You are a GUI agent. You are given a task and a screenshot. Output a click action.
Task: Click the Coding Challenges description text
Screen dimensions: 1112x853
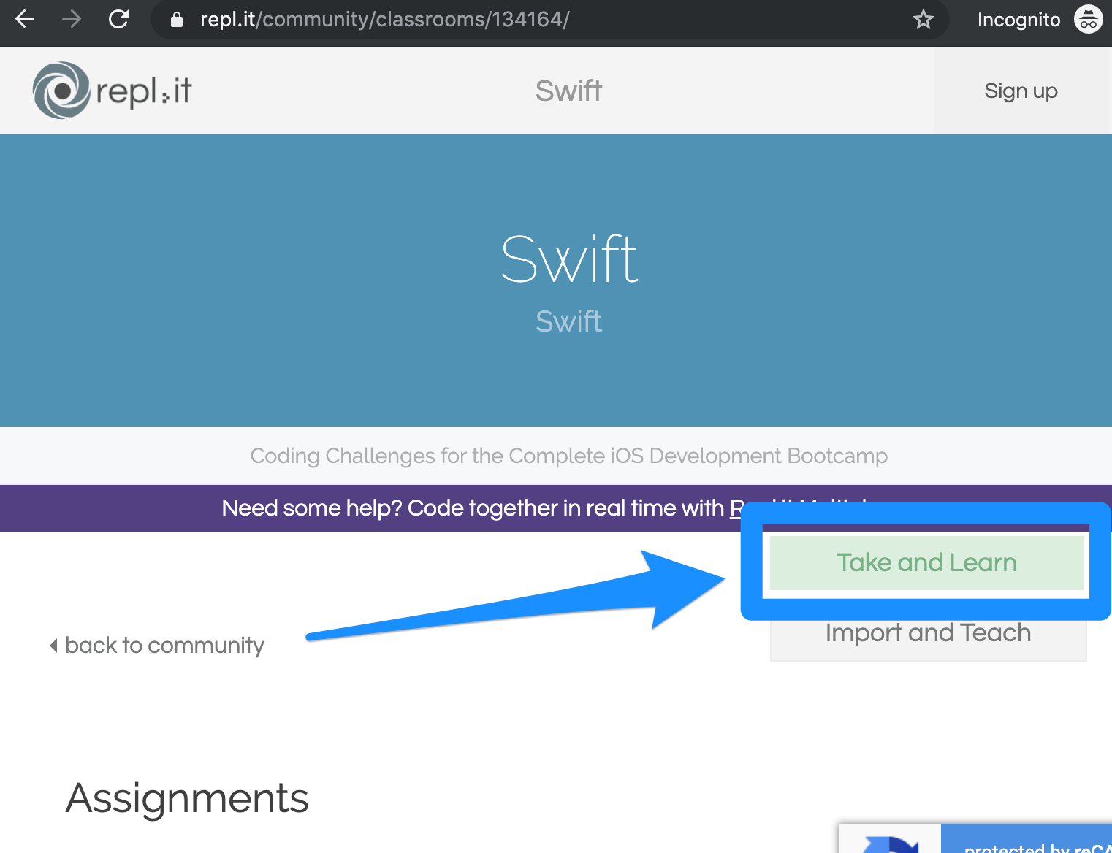(568, 456)
